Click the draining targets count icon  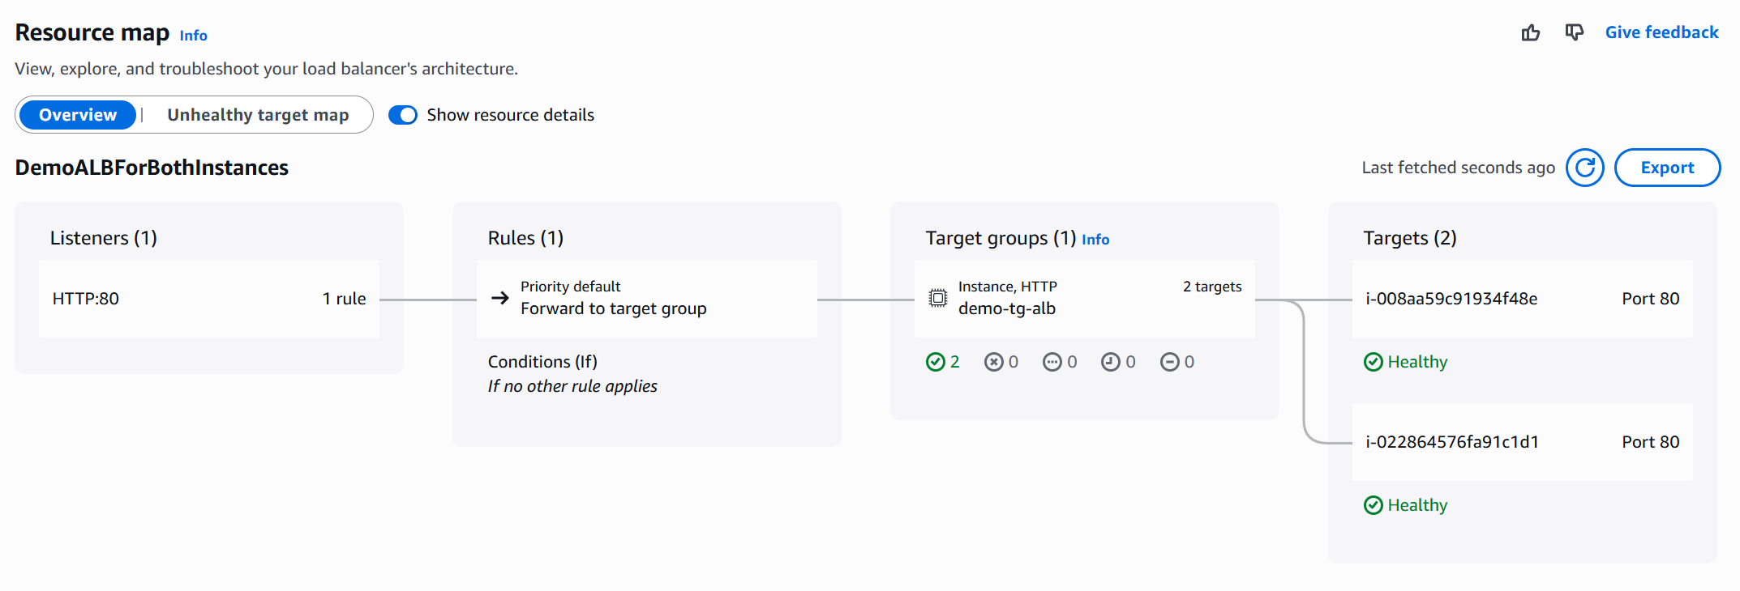(x=1169, y=362)
